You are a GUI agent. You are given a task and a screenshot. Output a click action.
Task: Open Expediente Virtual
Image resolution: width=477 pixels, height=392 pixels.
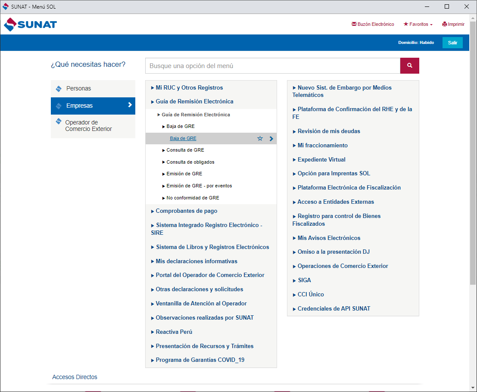point(319,159)
